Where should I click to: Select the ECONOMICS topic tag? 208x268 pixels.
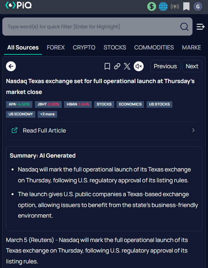click(x=130, y=104)
